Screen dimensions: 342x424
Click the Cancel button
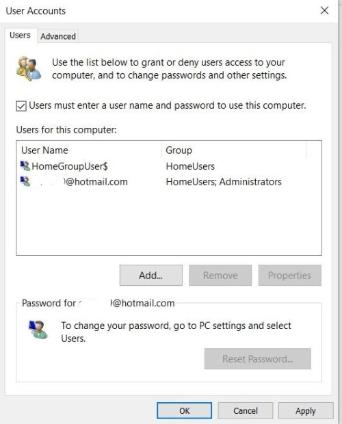[x=246, y=411]
